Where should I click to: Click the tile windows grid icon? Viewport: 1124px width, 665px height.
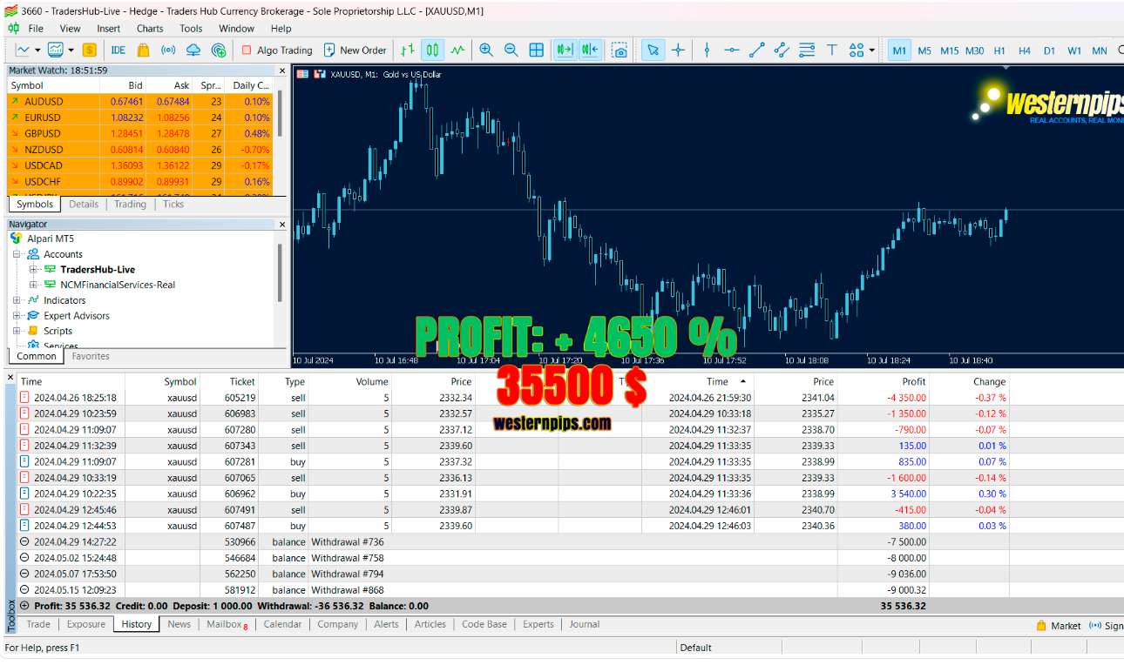point(537,50)
